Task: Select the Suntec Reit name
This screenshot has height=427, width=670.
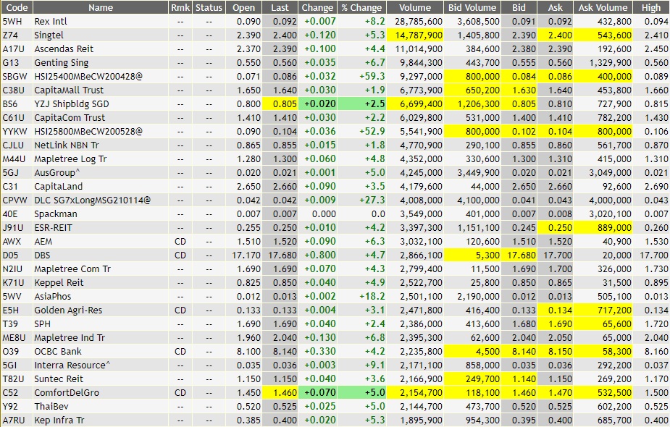Action: tap(59, 379)
